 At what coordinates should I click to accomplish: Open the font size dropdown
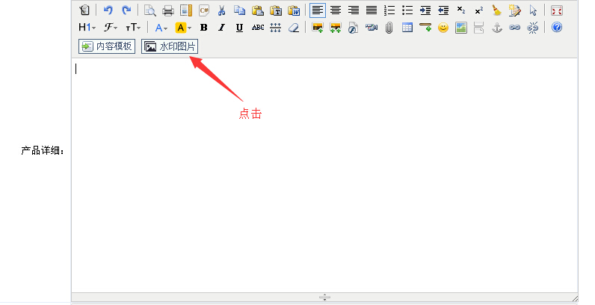(133, 28)
